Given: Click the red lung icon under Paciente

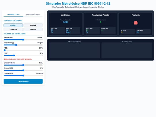Looking at the screenshot, I should click(x=135, y=23).
